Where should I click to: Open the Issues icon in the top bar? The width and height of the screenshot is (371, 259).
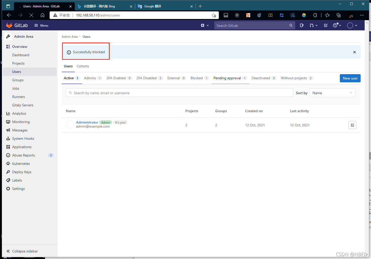tap(302, 25)
